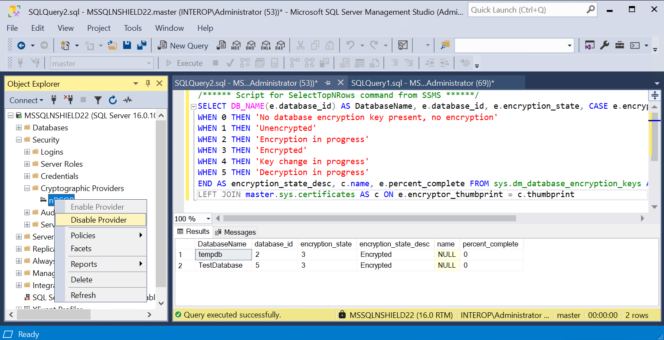664x340 pixels.
Task: Open Reports submenu in context menu
Action: (x=101, y=264)
